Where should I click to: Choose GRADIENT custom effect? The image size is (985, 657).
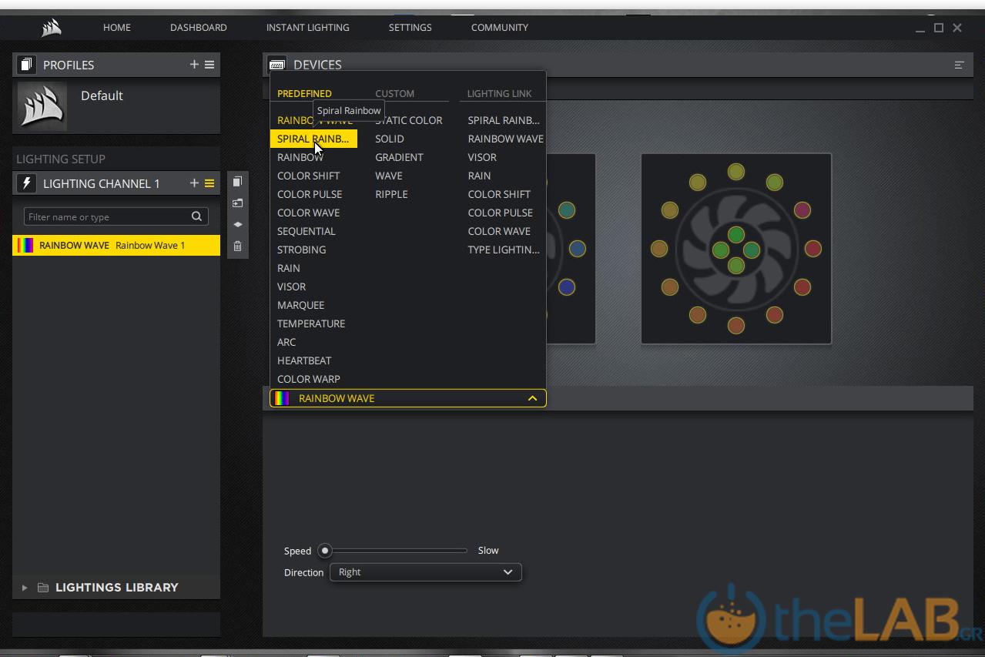400,157
